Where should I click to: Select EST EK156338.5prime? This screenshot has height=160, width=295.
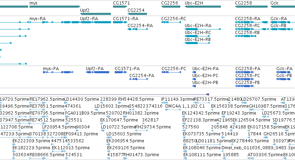tap(230, 106)
